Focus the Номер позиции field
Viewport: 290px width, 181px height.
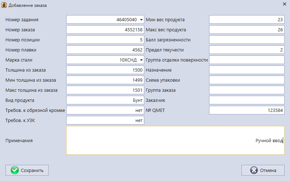(105, 40)
